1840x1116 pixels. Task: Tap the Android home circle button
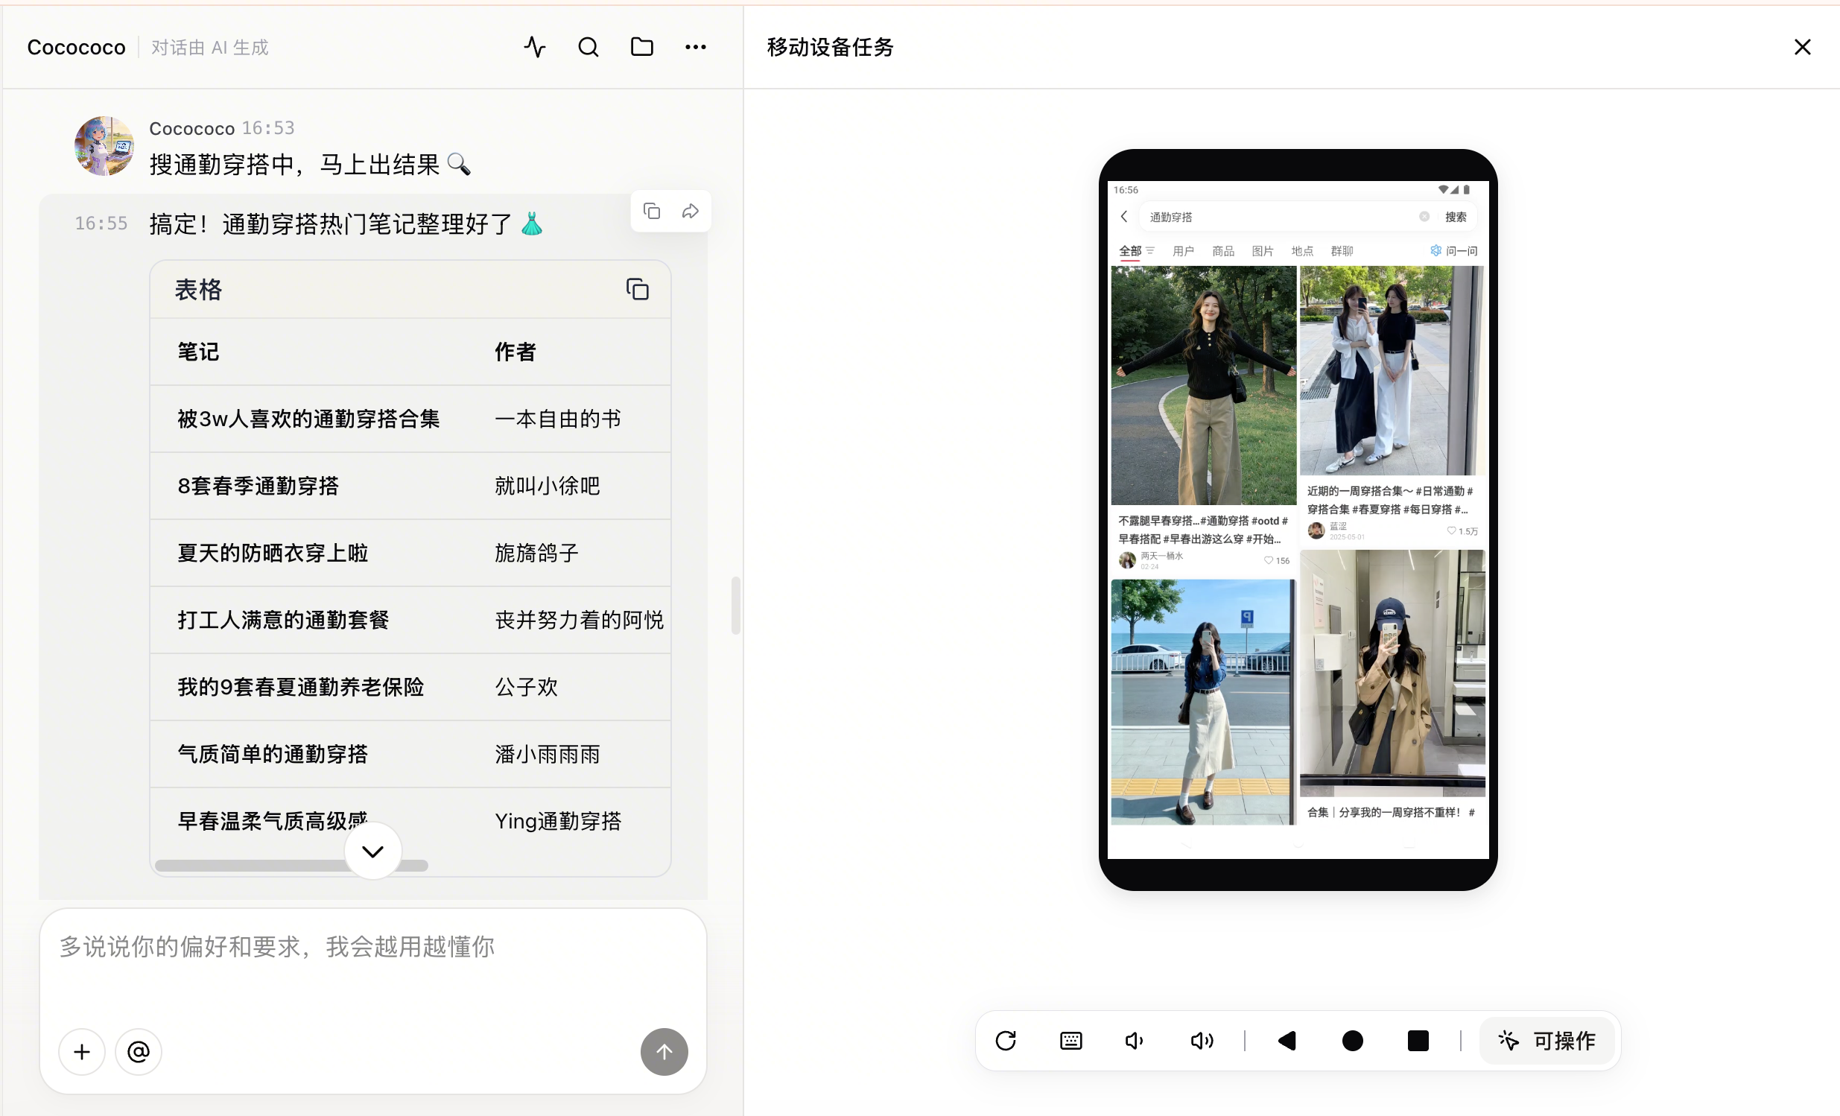[x=1352, y=1041]
